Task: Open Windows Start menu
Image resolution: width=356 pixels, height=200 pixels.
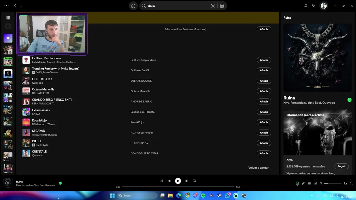Action: click(x=112, y=196)
